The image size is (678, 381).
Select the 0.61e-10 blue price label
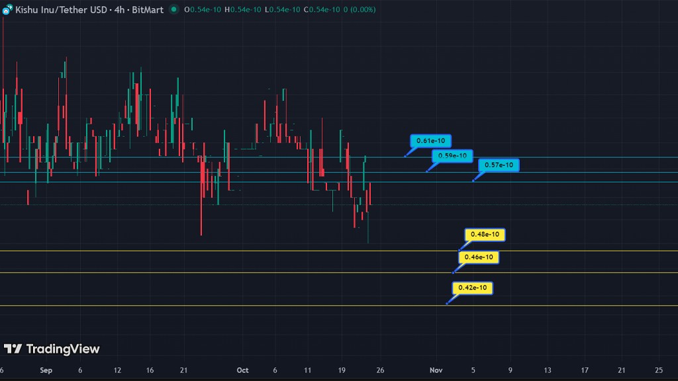tap(431, 140)
